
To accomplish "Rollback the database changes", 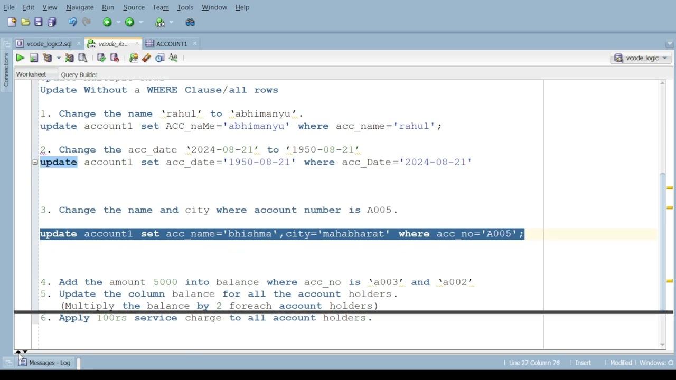I will point(115,58).
